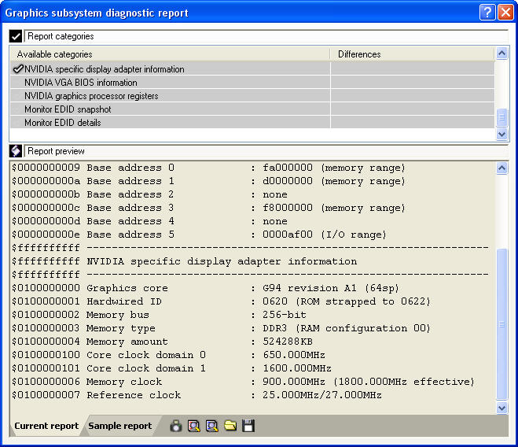Click the window title 'Graphics subsystem diagnostic report'
518x447 pixels.
97,13
